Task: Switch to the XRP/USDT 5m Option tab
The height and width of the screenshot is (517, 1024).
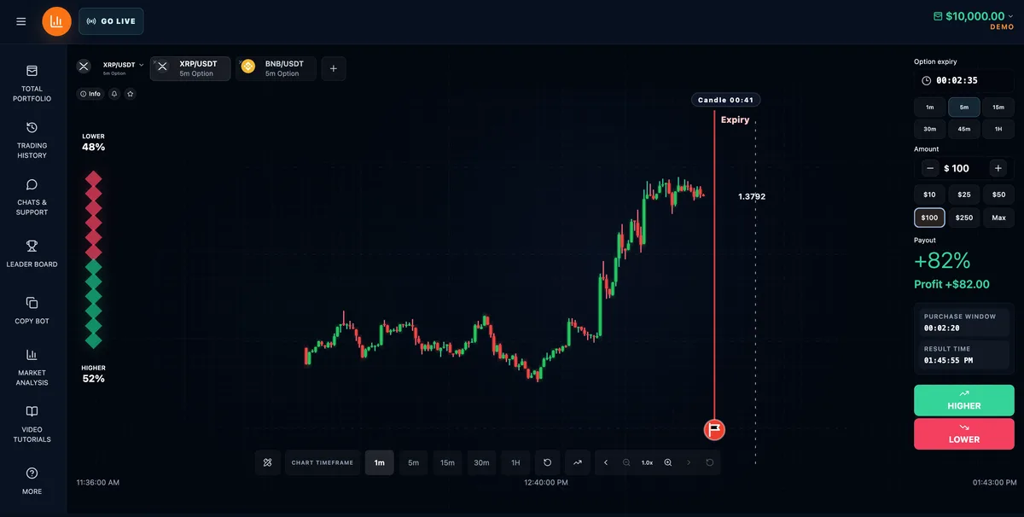Action: click(x=190, y=68)
